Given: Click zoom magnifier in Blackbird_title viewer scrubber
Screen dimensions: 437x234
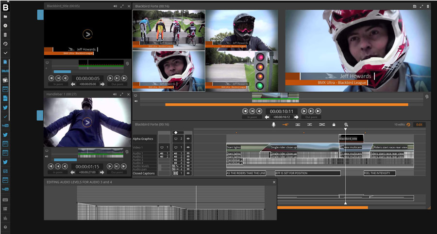Looking at the screenshot, I should click(x=127, y=64).
